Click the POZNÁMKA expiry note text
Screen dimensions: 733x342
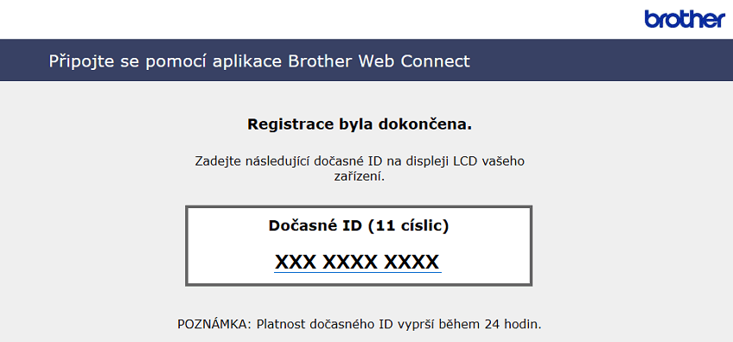(x=359, y=324)
